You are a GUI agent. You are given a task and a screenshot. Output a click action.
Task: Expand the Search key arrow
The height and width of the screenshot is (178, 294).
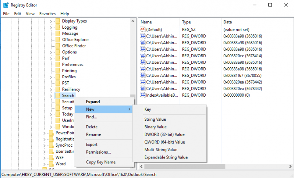point(51,96)
